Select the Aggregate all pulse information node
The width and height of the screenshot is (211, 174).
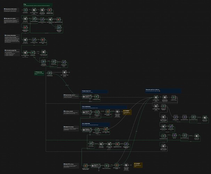[25, 28]
